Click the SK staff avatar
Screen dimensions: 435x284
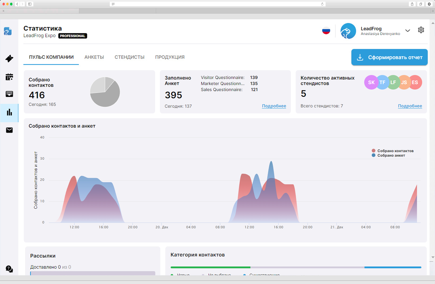pos(371,83)
